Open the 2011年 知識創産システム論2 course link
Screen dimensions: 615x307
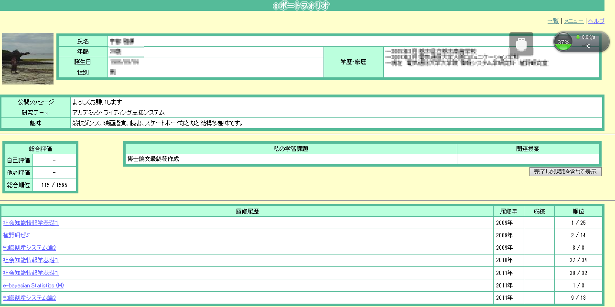coord(30,298)
